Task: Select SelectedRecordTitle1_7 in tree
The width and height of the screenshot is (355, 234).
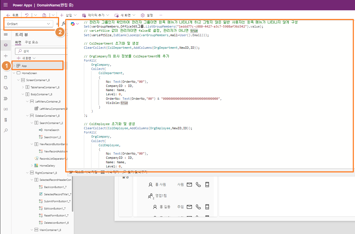Action: click(58, 194)
